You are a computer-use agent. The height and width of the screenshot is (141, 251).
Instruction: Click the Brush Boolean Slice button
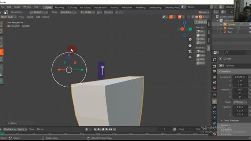coord(201,63)
